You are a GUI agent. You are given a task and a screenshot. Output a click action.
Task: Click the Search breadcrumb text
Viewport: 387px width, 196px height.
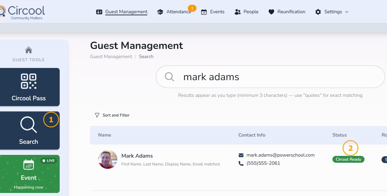pyautogui.click(x=146, y=57)
